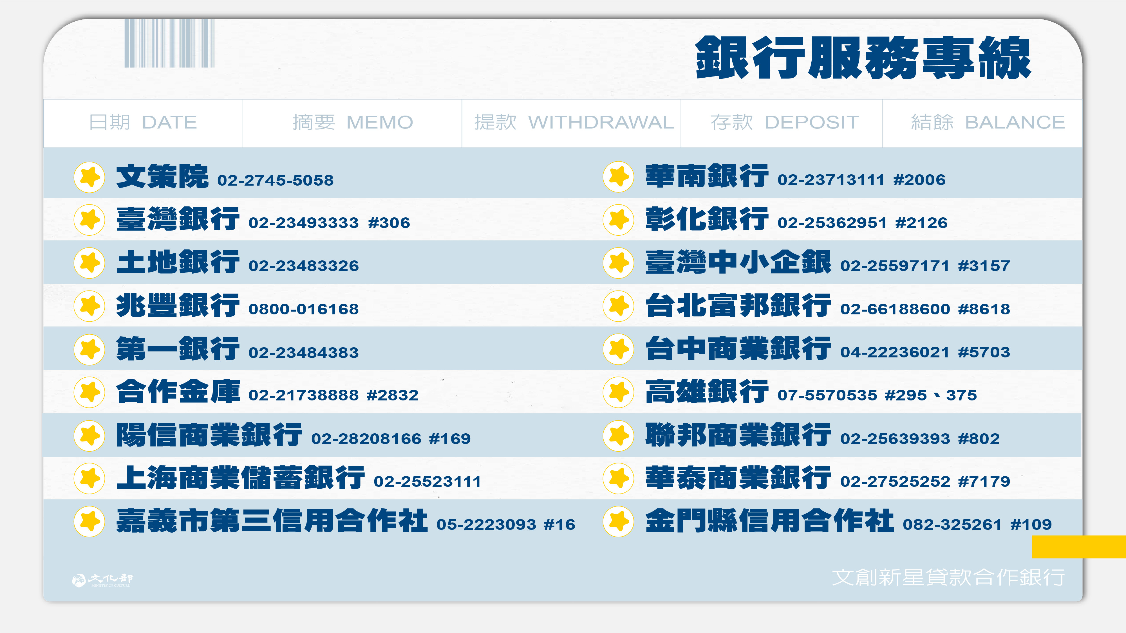Click phone number 02-2745-5058
The width and height of the screenshot is (1126, 633).
click(x=276, y=181)
